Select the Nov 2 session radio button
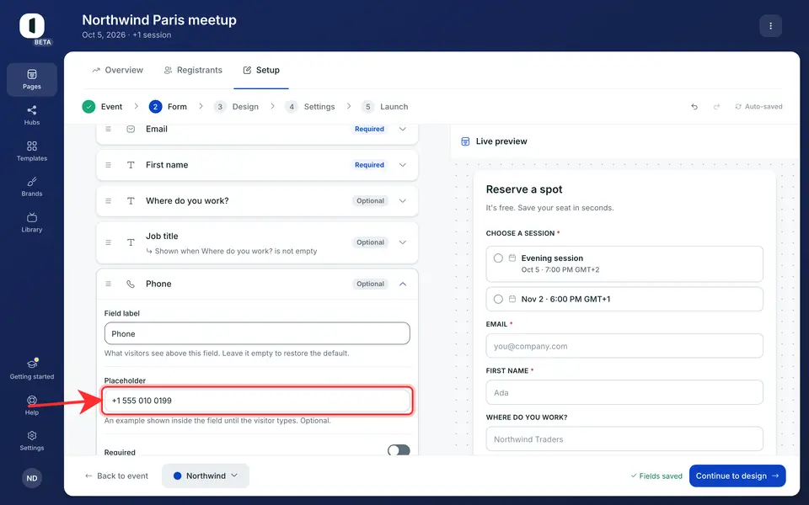The width and height of the screenshot is (809, 505). click(x=498, y=299)
